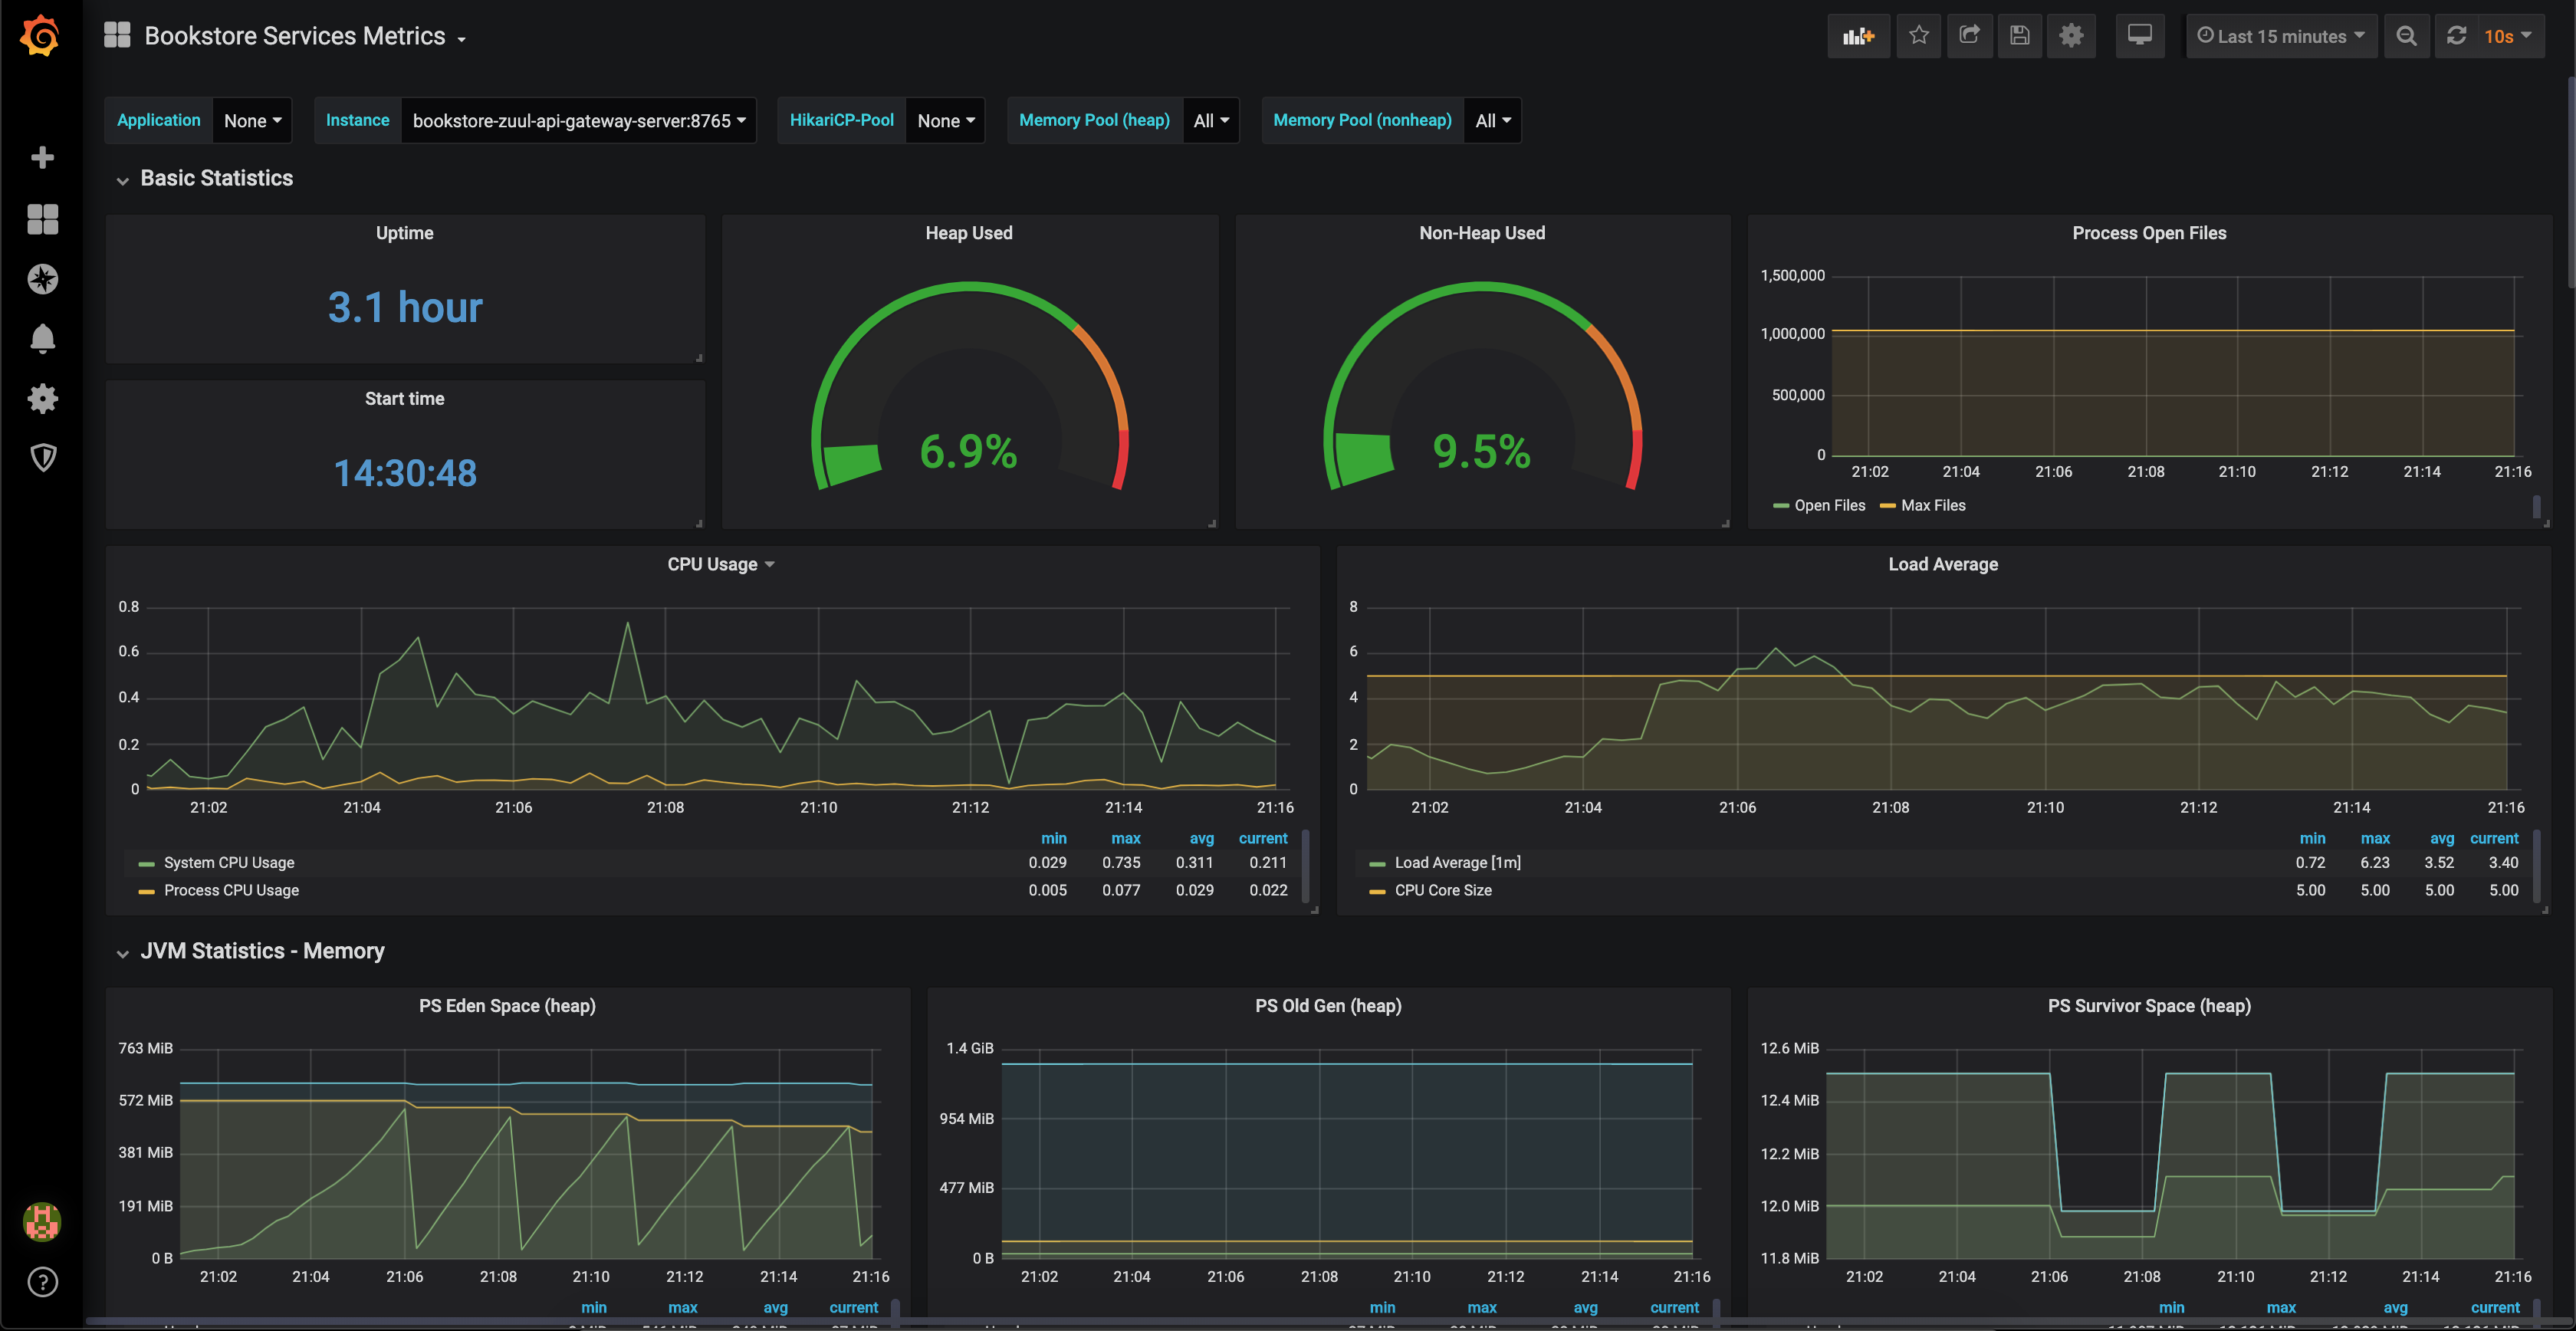The height and width of the screenshot is (1331, 2576).
Task: Click the Add panel icon
Action: (x=1858, y=36)
